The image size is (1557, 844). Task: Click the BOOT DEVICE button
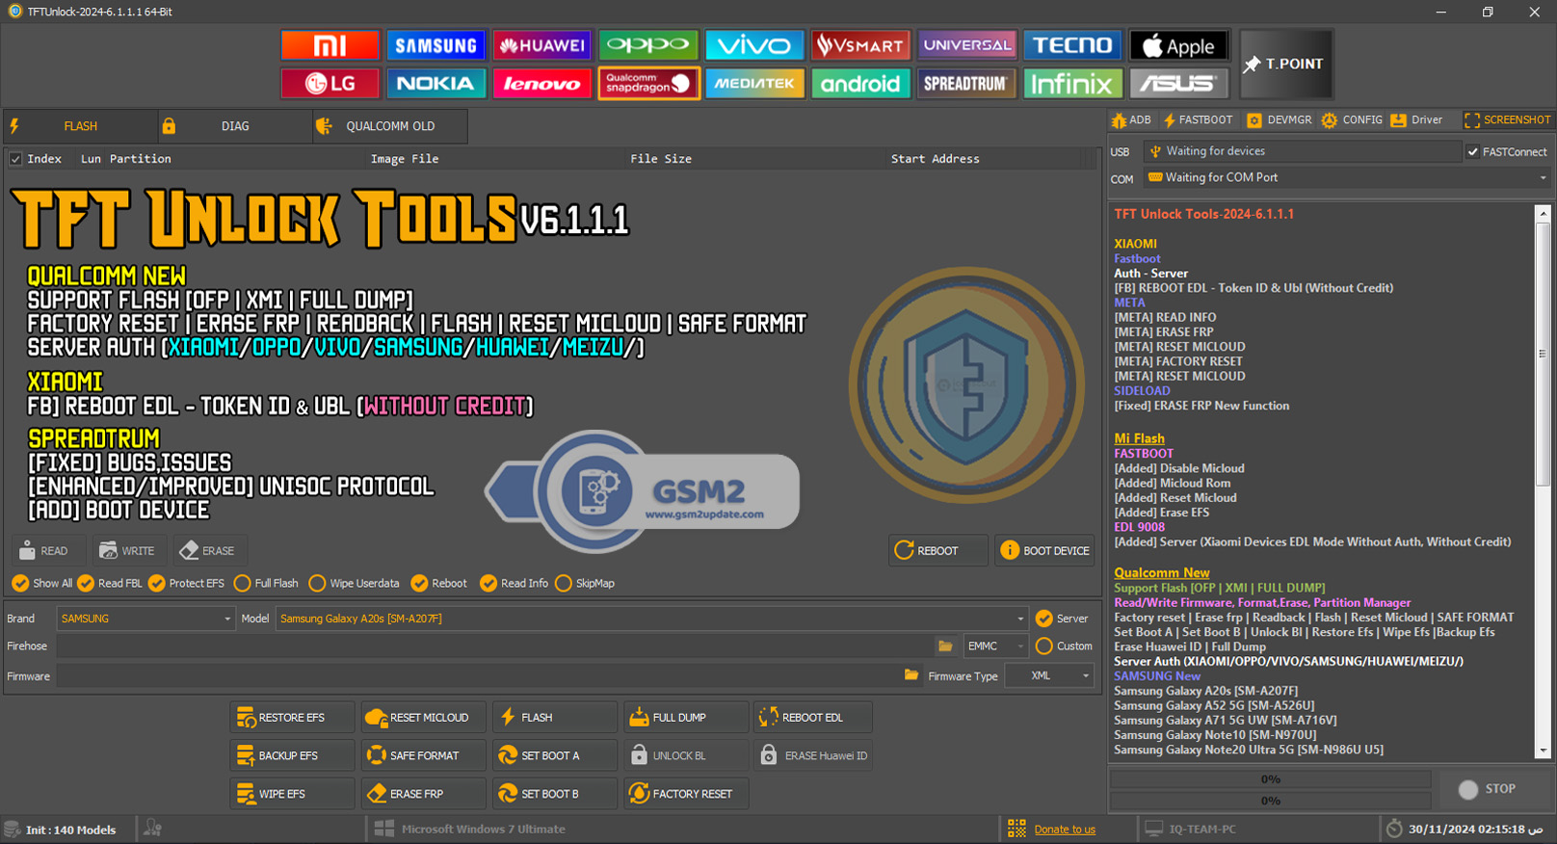(1044, 551)
